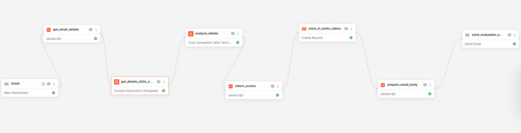Click green status check on analyze_details node
Image resolution: width=521 pixels, height=133 pixels.
[238, 43]
